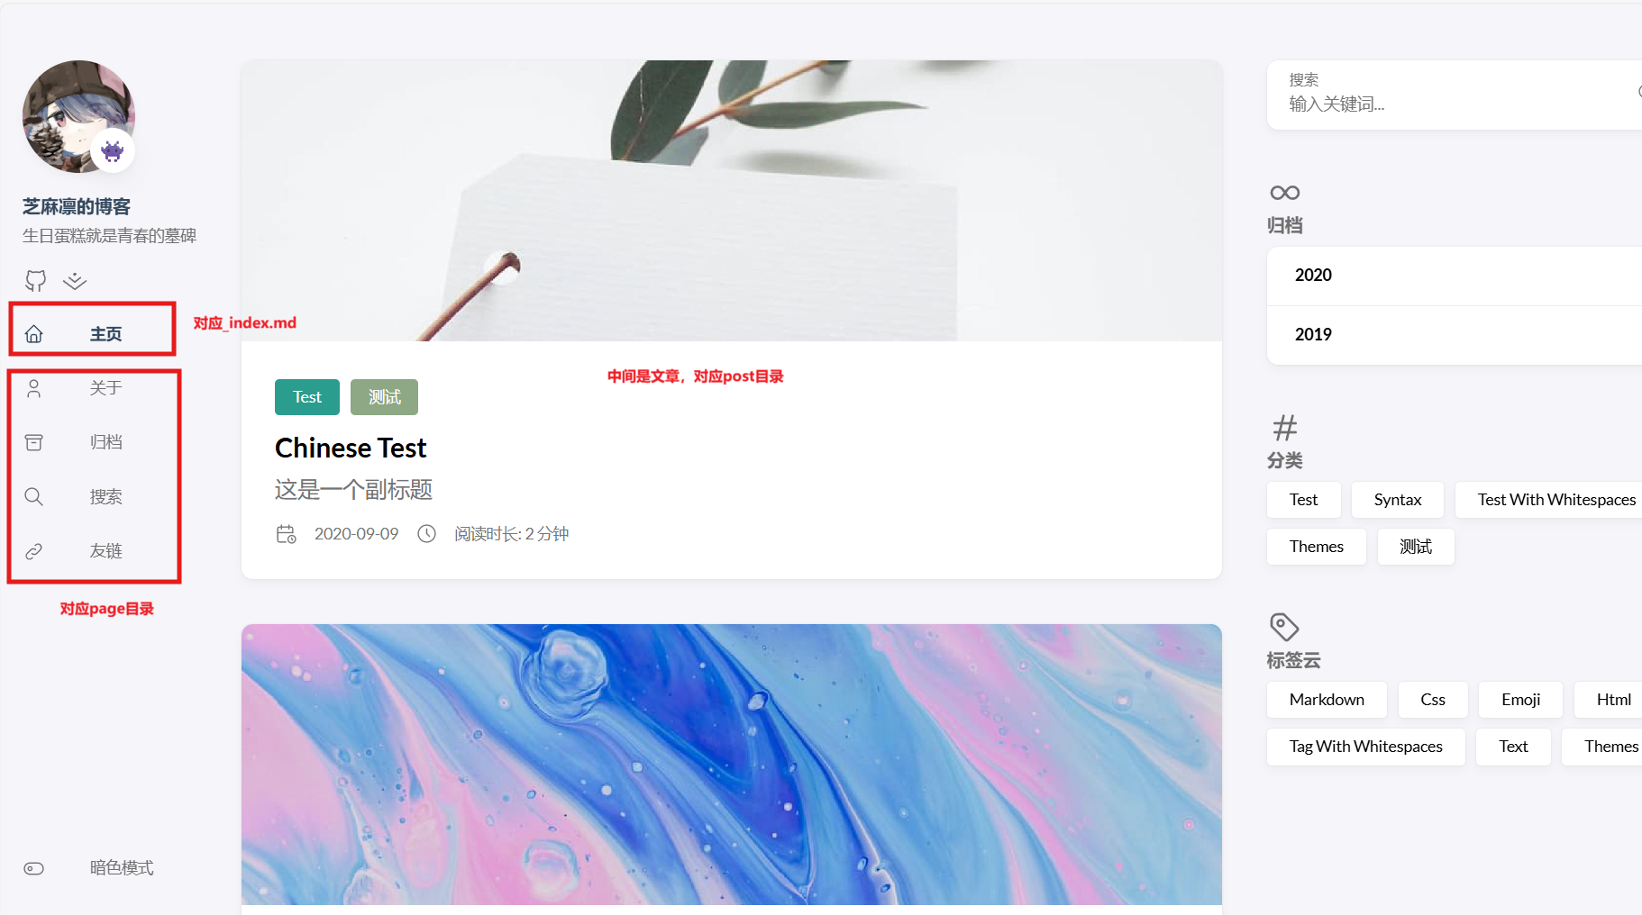Open the colorful fluid art post thumbnail
This screenshot has width=1642, height=915.
click(732, 765)
